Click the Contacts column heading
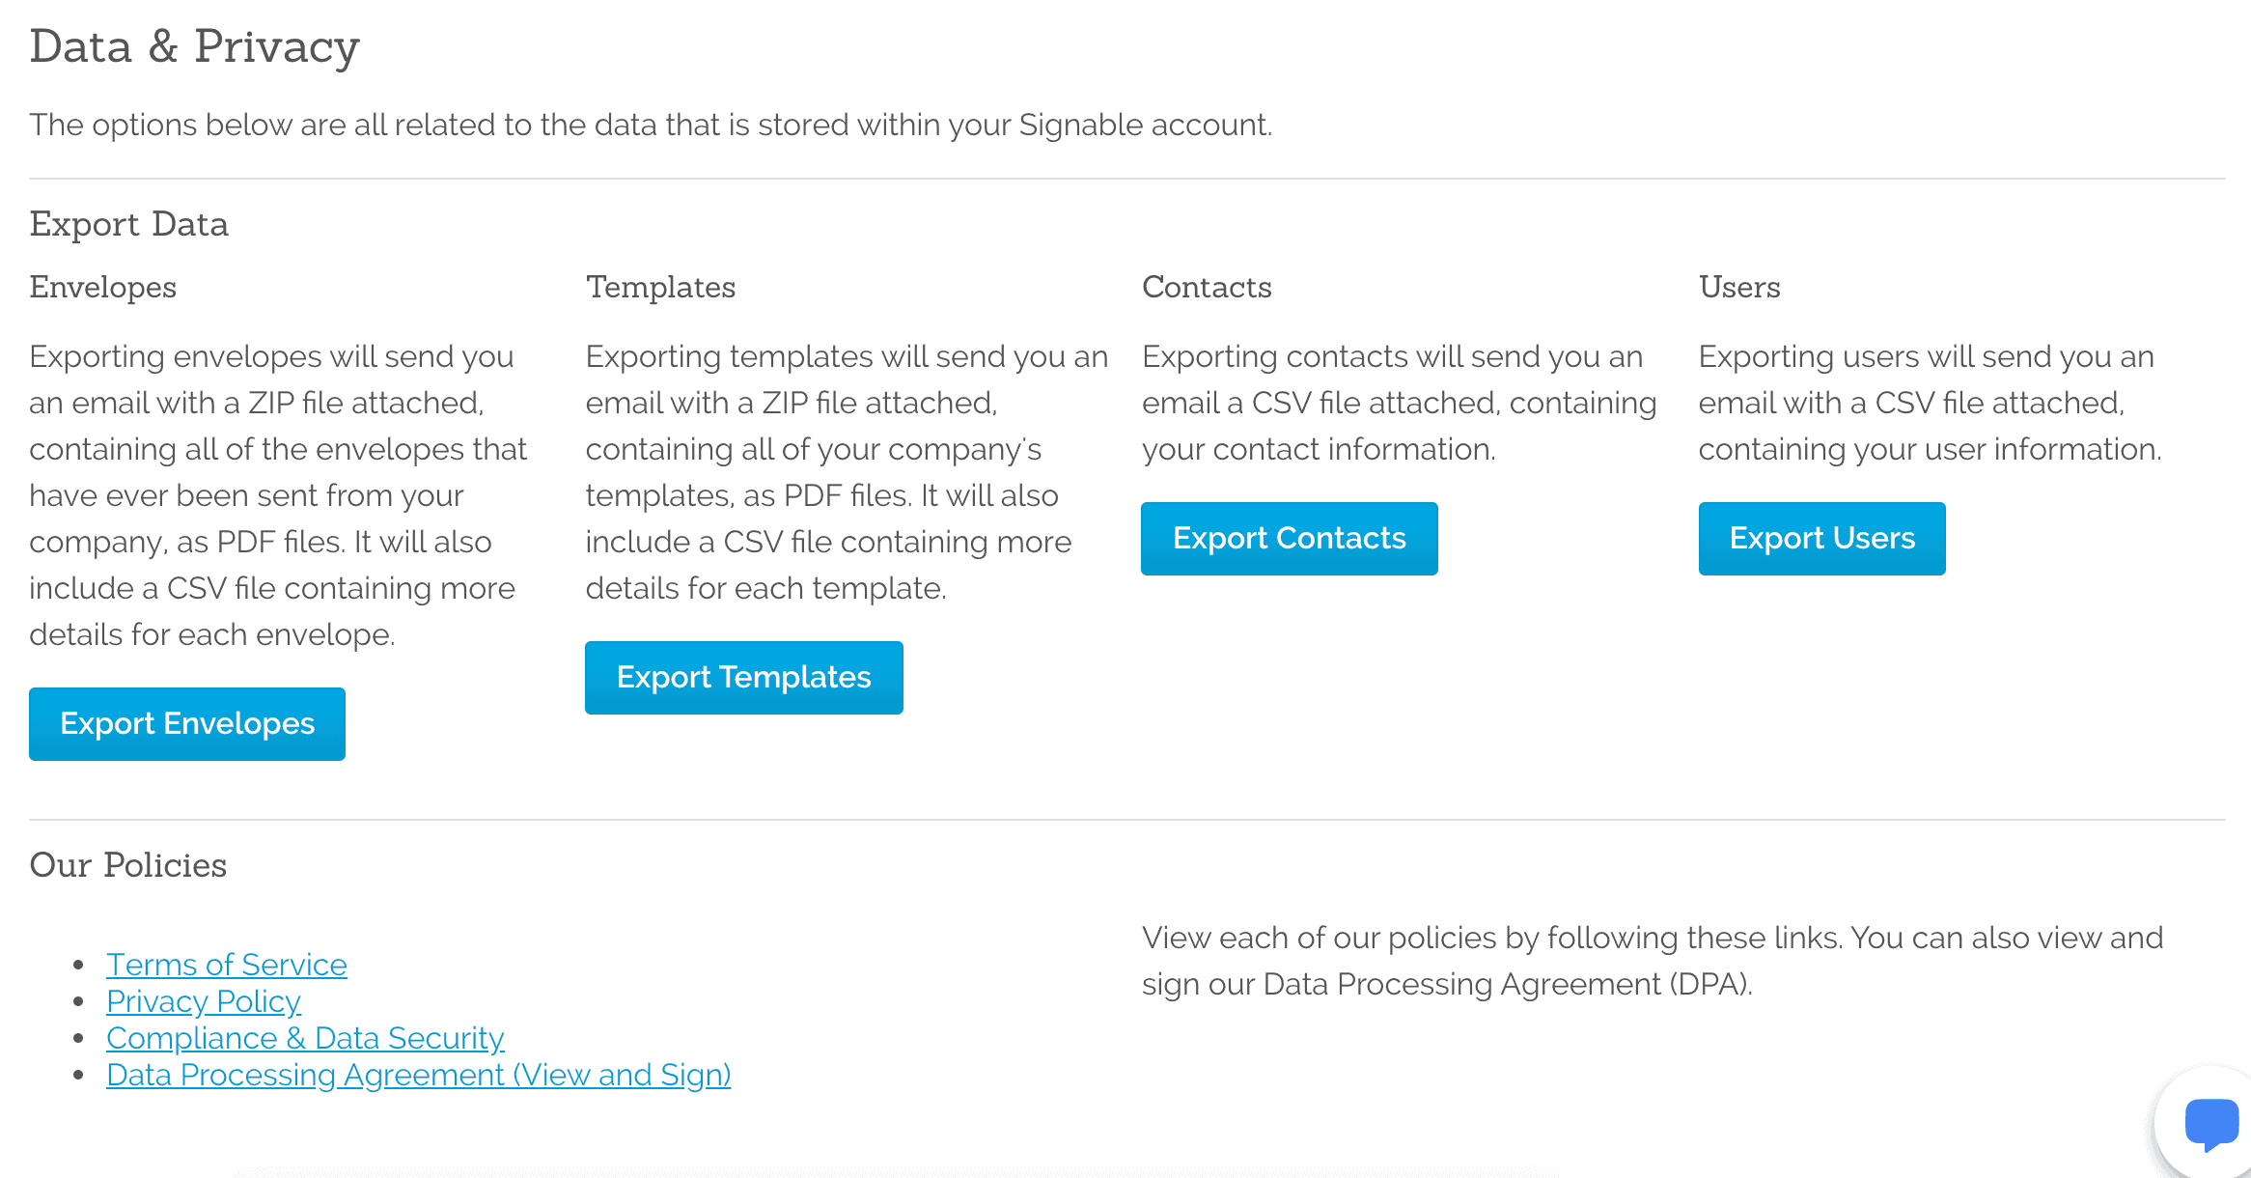The height and width of the screenshot is (1178, 2251). 1207,287
